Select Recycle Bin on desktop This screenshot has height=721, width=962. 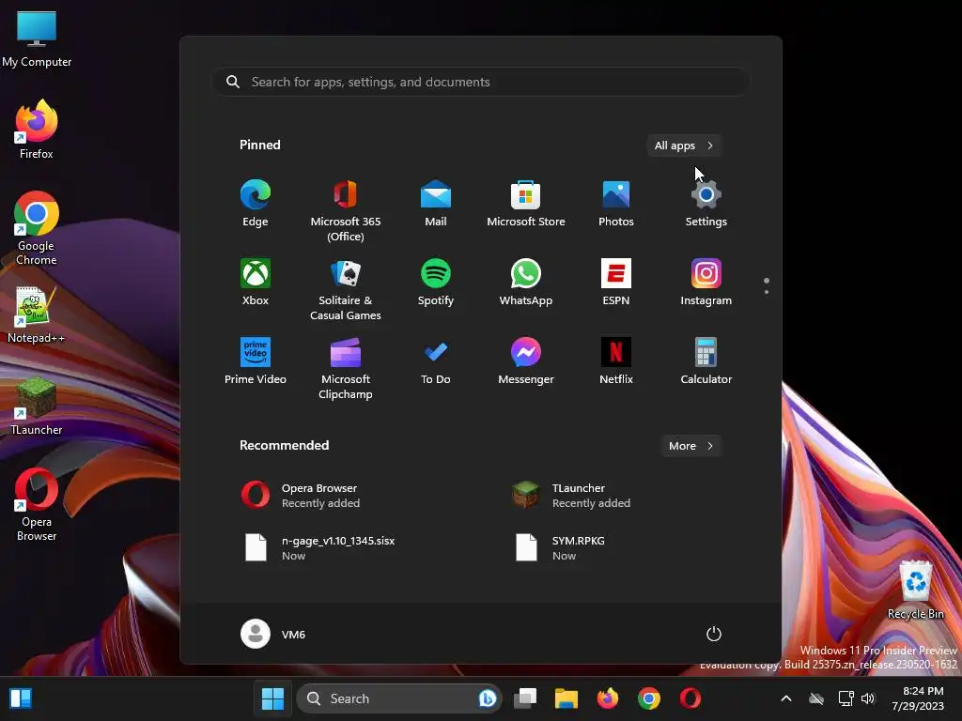pos(915,590)
